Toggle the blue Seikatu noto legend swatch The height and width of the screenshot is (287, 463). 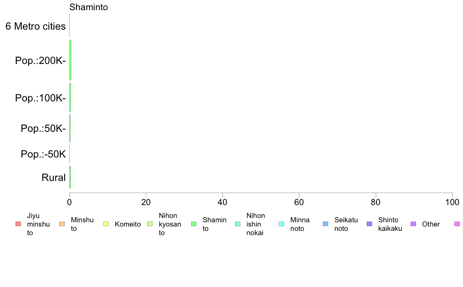pos(326,224)
